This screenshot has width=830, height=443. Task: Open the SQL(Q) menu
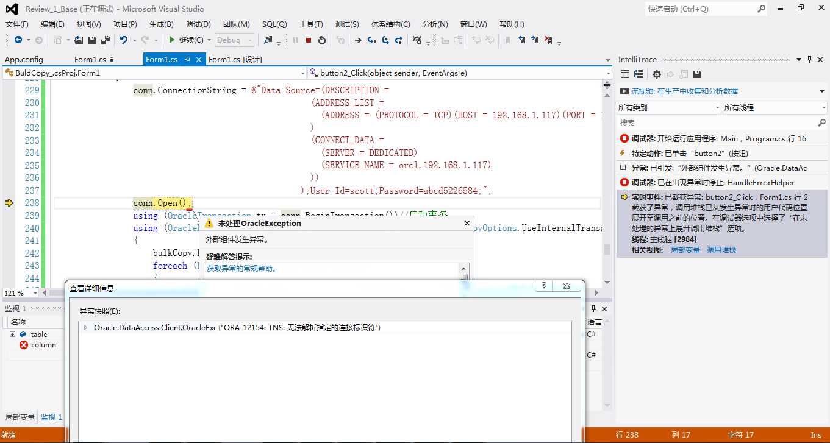[x=274, y=24]
